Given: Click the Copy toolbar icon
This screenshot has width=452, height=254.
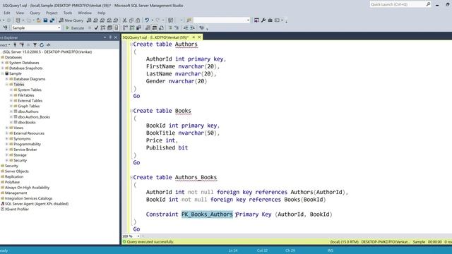Looking at the screenshot, I should pos(131,20).
